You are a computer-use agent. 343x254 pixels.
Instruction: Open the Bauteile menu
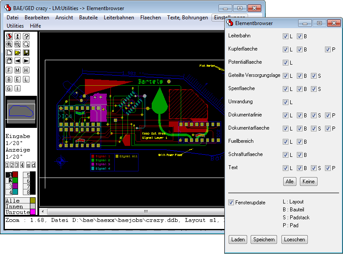pos(88,18)
